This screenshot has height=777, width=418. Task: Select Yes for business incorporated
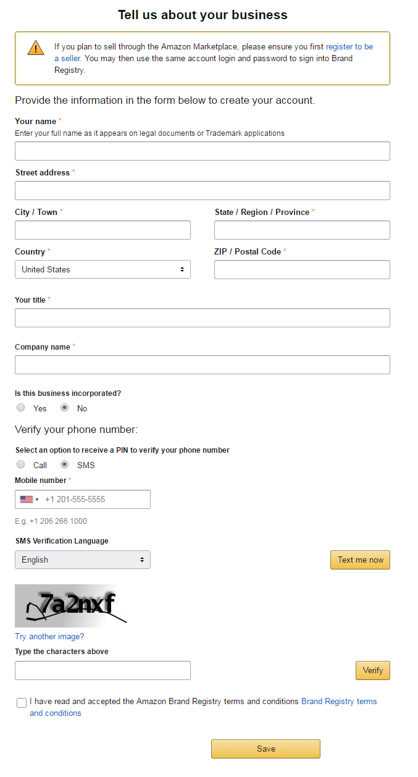[x=21, y=408]
